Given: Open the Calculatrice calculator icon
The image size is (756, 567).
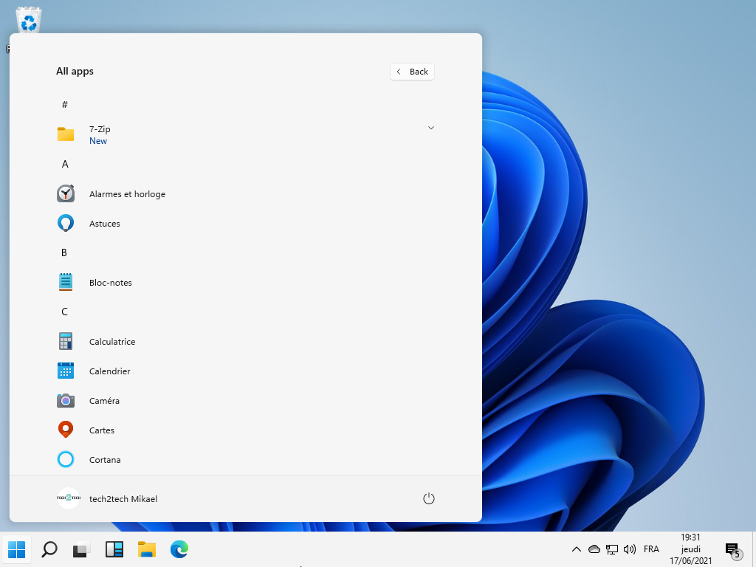Looking at the screenshot, I should point(66,341).
